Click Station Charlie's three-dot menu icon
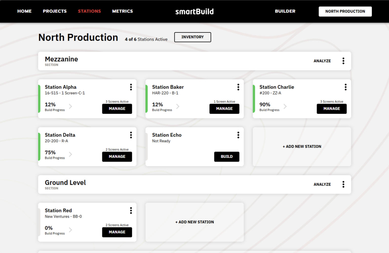 point(345,87)
